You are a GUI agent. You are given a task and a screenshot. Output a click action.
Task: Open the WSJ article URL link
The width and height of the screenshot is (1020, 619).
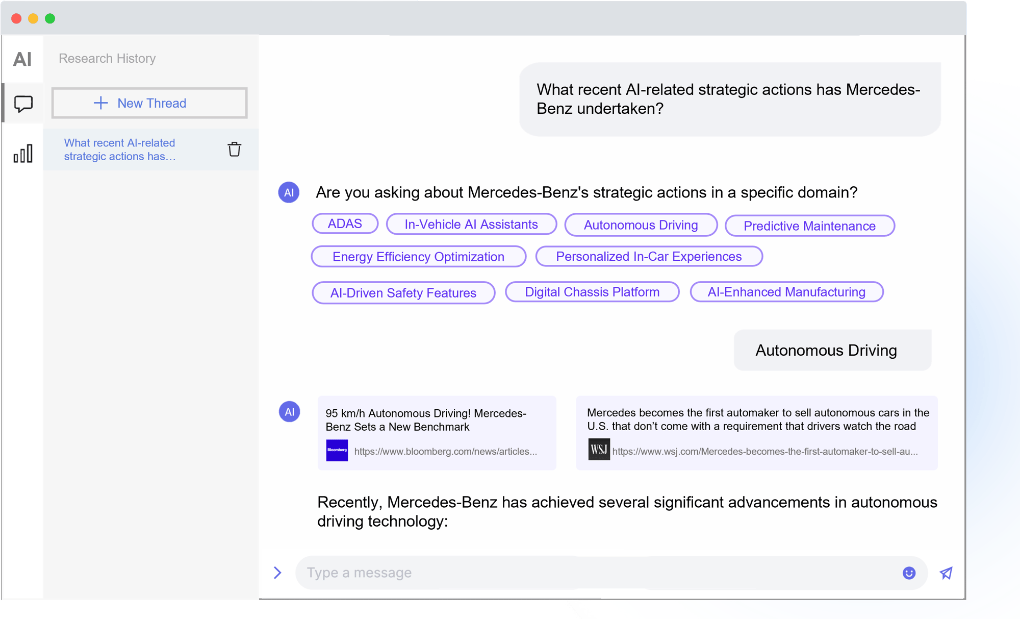[765, 451]
